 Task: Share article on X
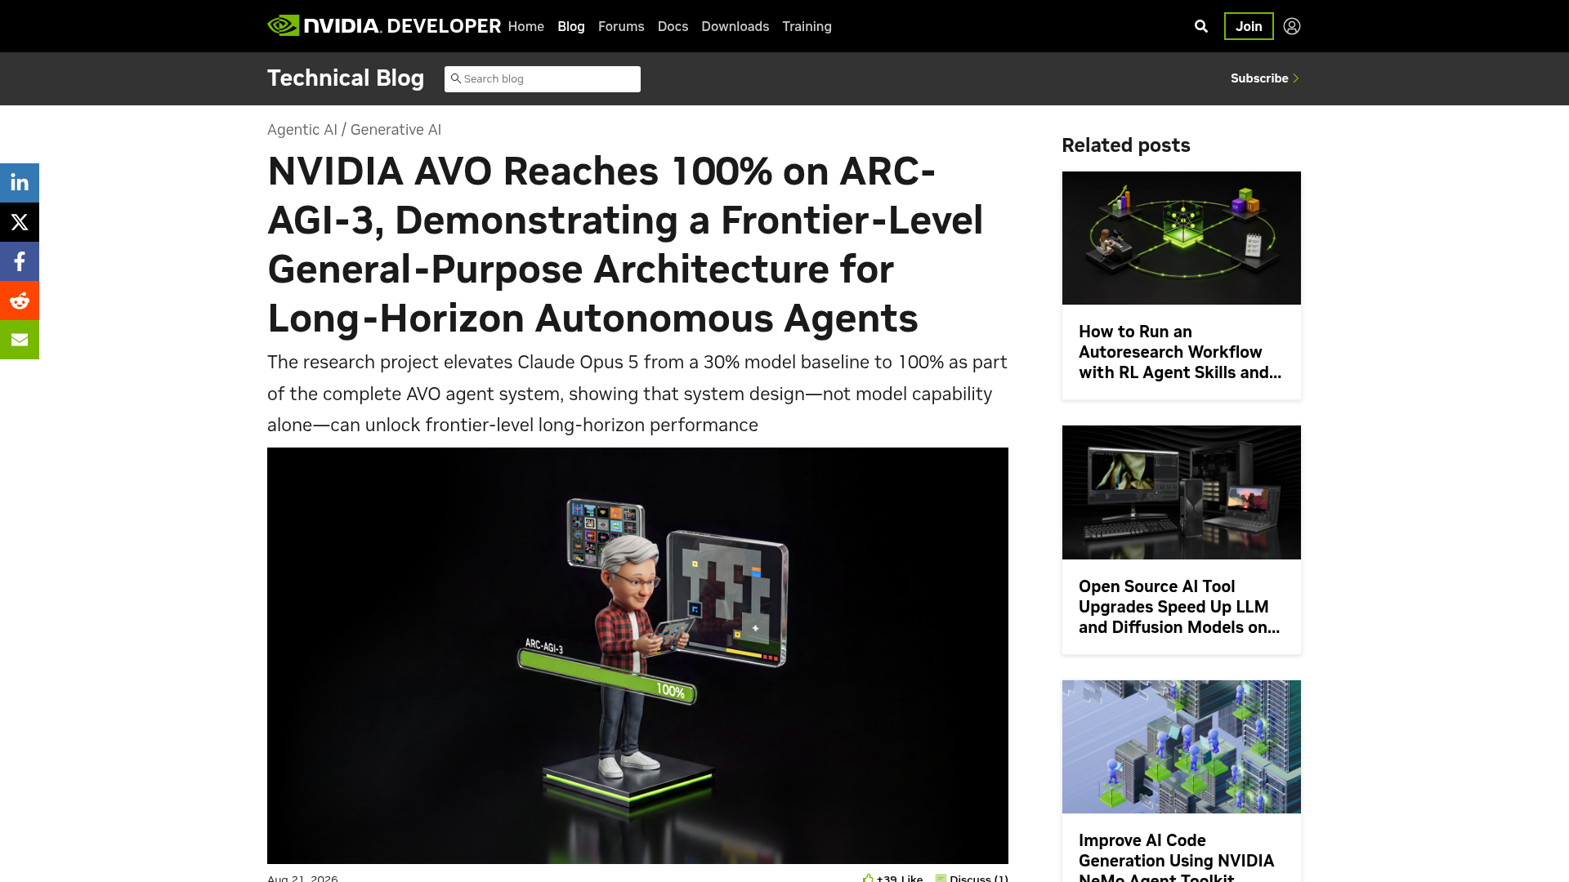(20, 222)
